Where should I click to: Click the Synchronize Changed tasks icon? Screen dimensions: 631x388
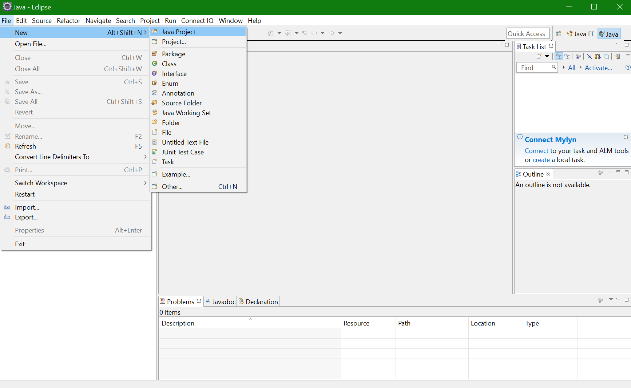click(617, 56)
